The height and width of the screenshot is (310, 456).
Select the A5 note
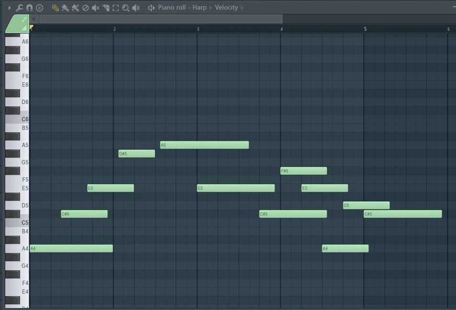pos(205,145)
